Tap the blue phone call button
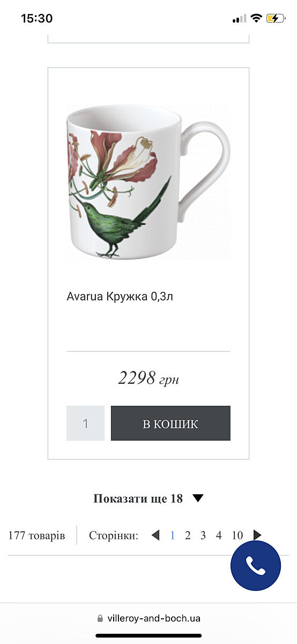Screen dimensions: 297x644 pyautogui.click(x=256, y=566)
